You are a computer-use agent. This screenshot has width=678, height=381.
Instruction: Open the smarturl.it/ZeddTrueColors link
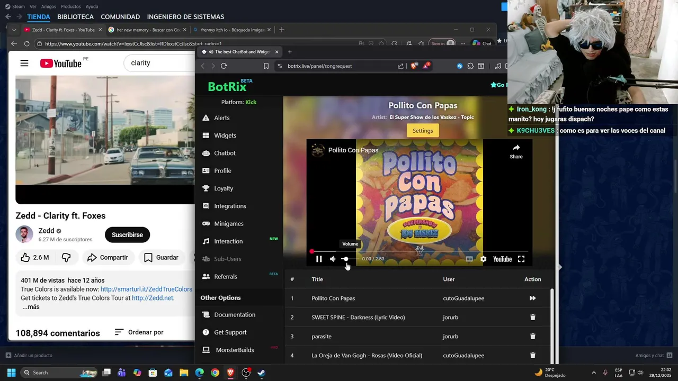tap(146, 289)
